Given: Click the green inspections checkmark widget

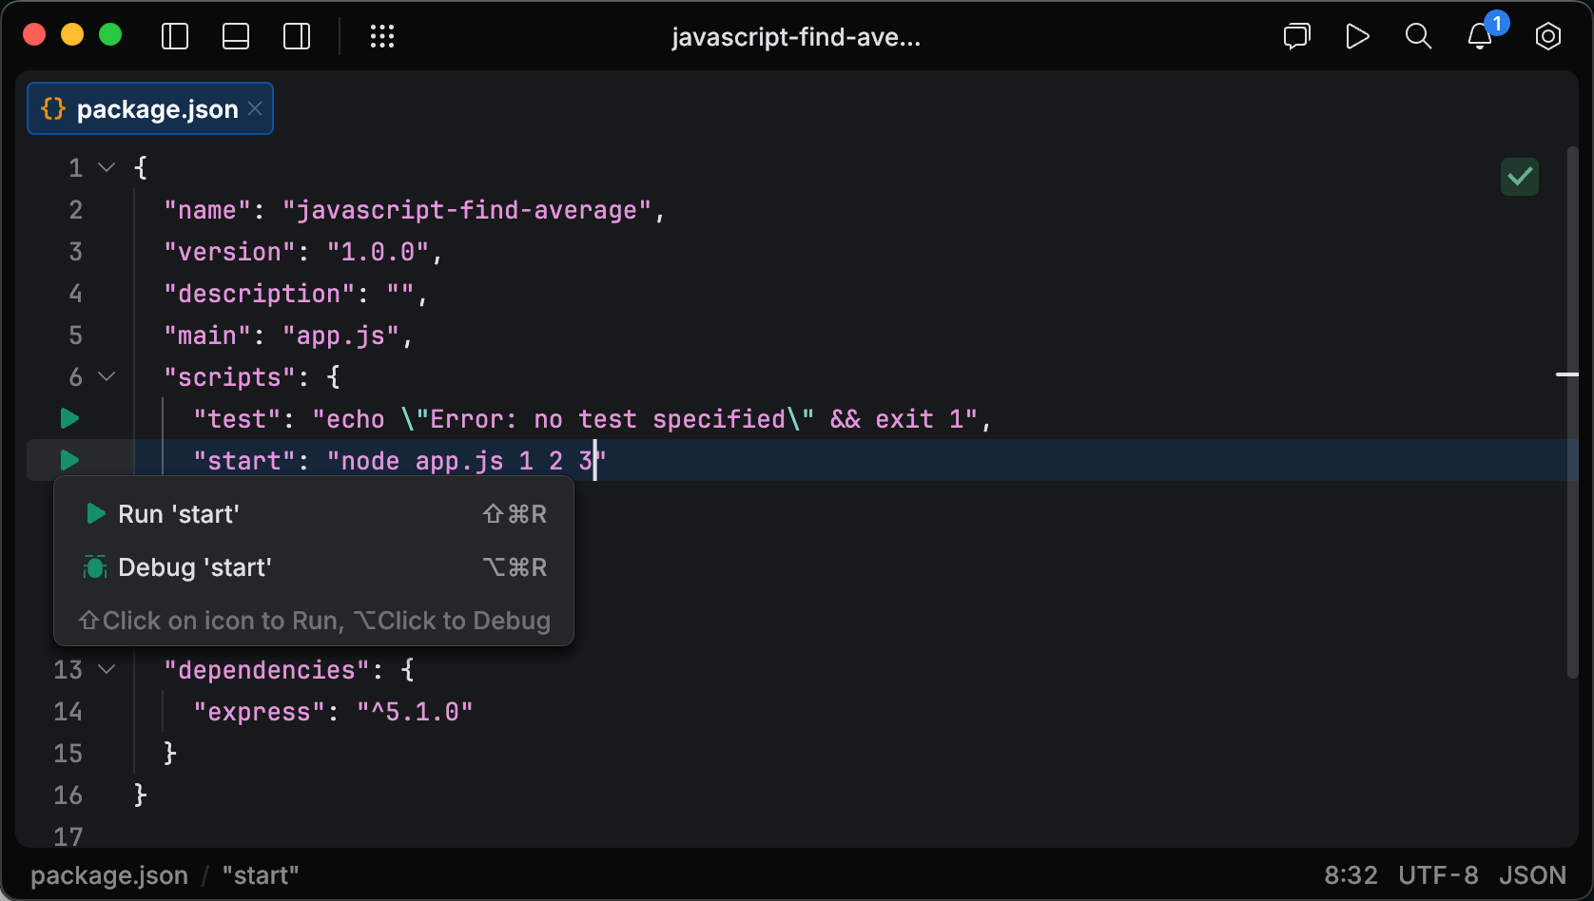Looking at the screenshot, I should 1519,176.
